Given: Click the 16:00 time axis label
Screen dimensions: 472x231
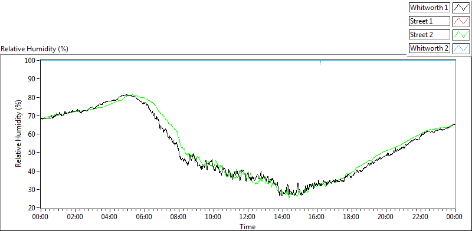Looking at the screenshot, I should click(317, 217).
